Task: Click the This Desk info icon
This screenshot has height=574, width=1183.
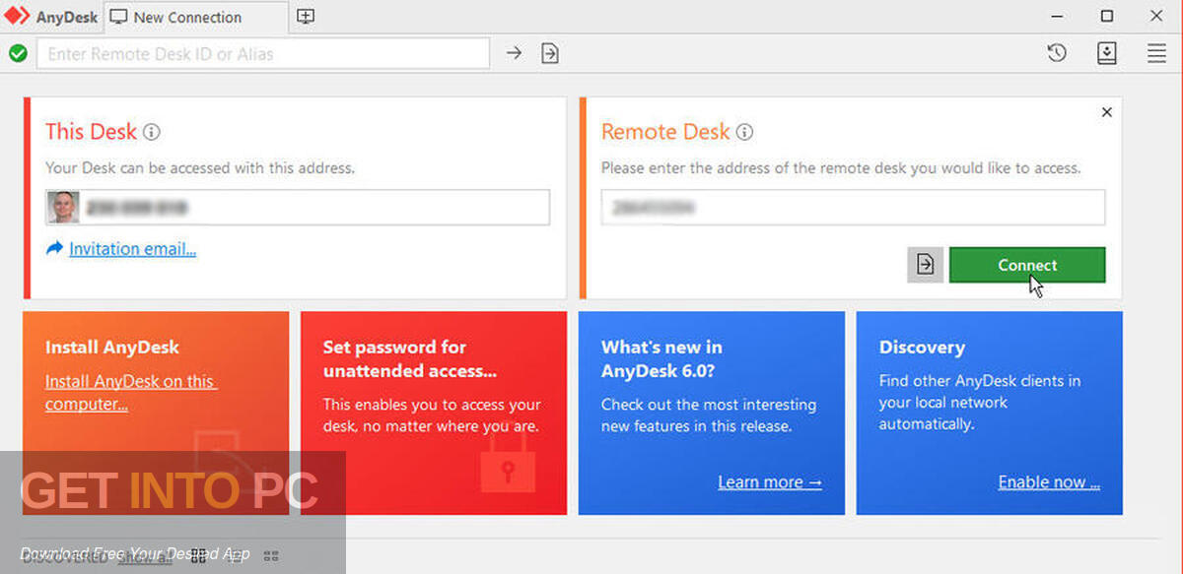Action: tap(151, 131)
